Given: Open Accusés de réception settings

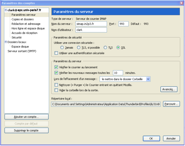Looking at the screenshot, I should pyautogui.click(x=24, y=33).
